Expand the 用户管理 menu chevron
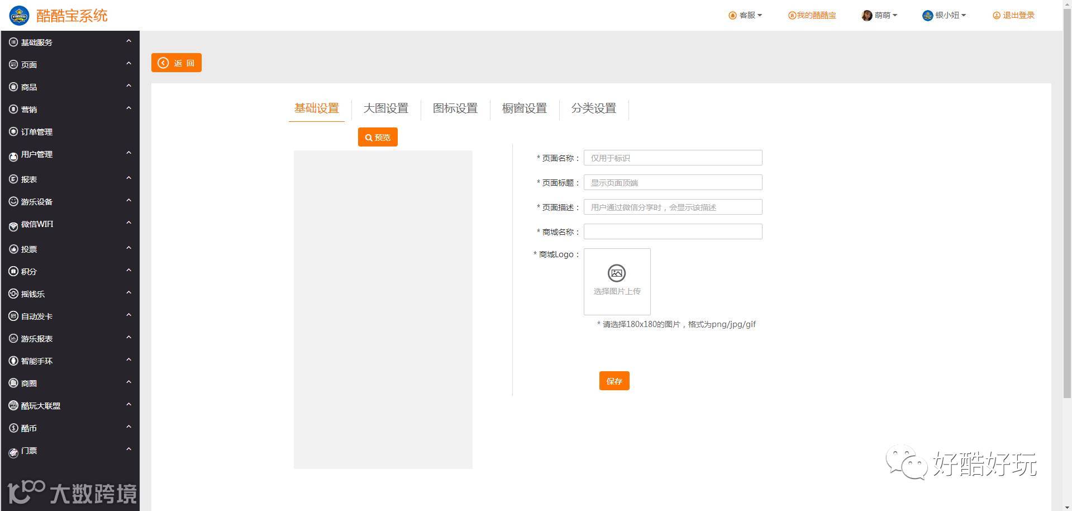The height and width of the screenshot is (511, 1072). pyautogui.click(x=128, y=153)
